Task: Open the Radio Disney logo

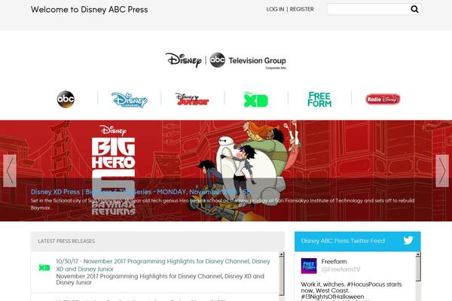Action: tap(383, 99)
